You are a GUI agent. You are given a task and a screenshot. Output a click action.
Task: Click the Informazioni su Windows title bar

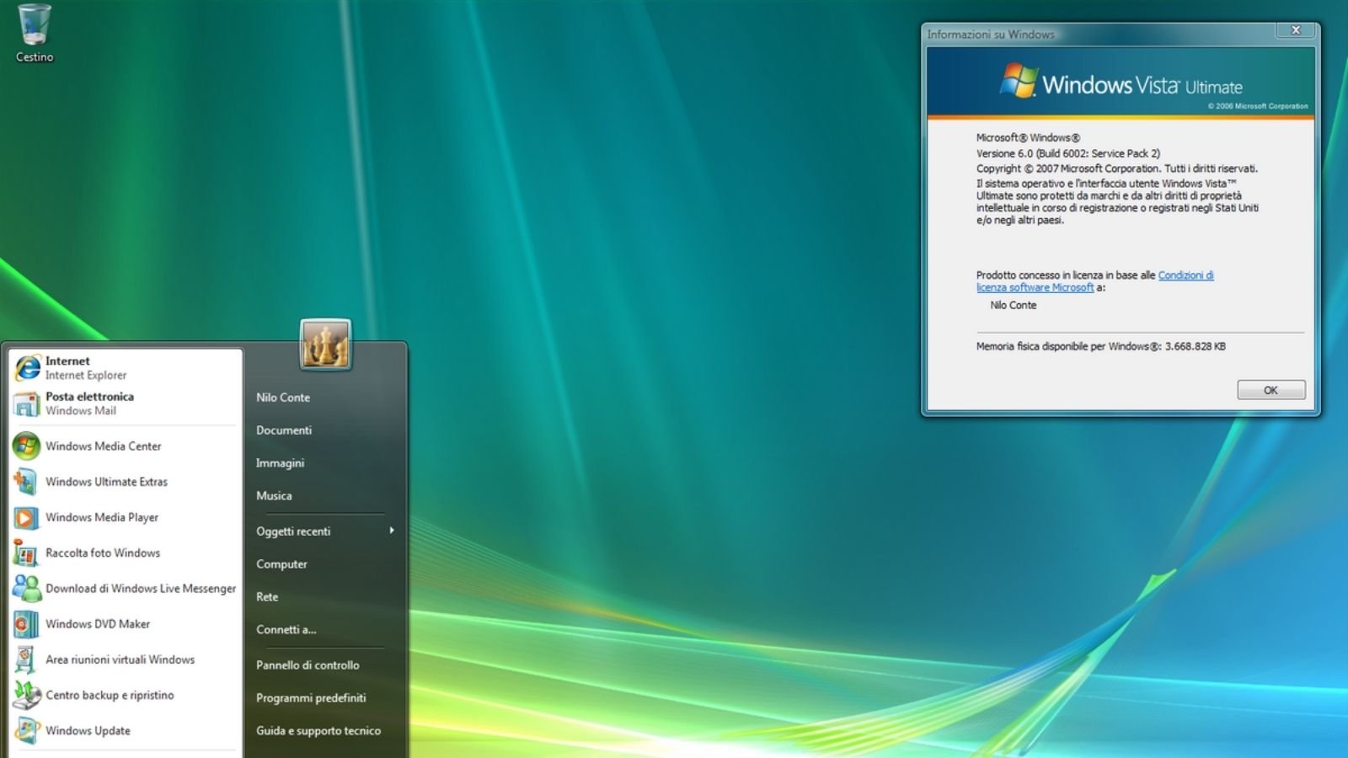(x=1099, y=34)
